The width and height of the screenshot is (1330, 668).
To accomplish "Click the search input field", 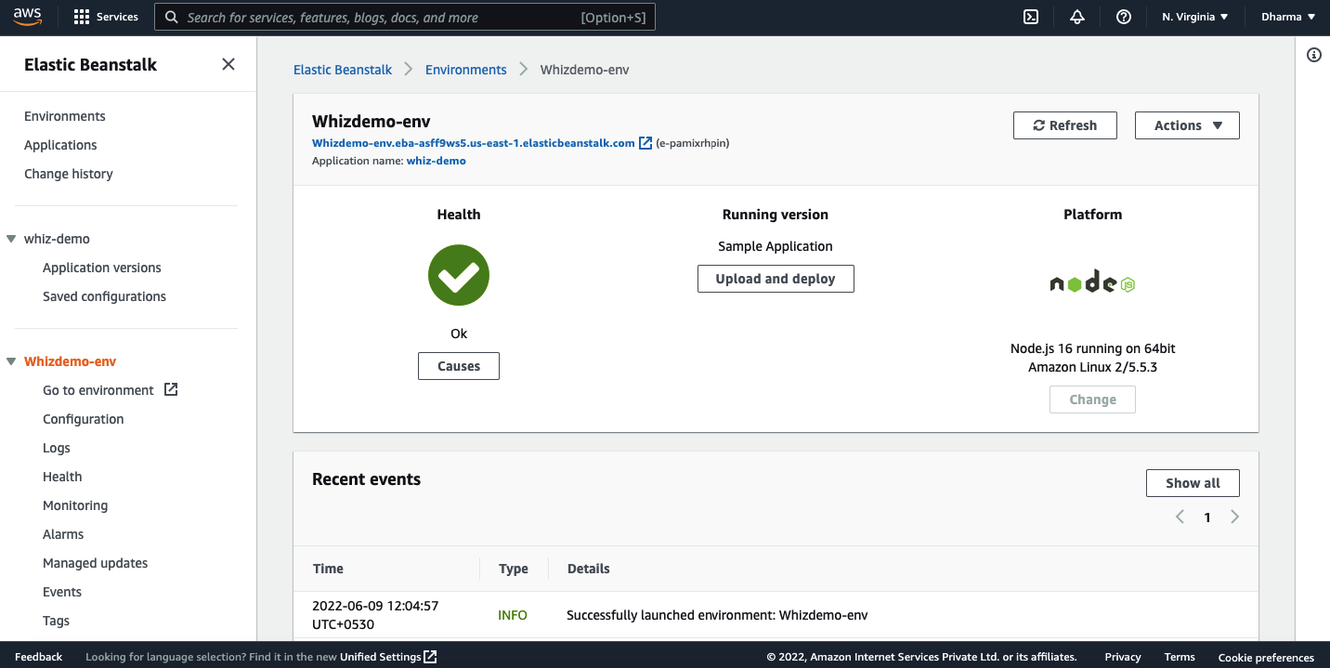I will click(x=405, y=17).
